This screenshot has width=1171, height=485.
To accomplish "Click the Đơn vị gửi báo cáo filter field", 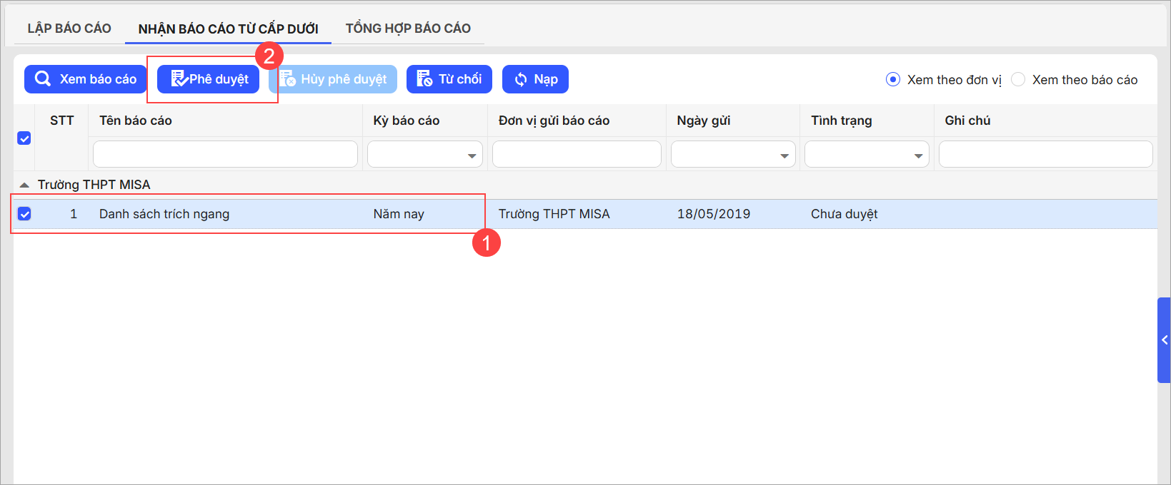I will point(577,154).
